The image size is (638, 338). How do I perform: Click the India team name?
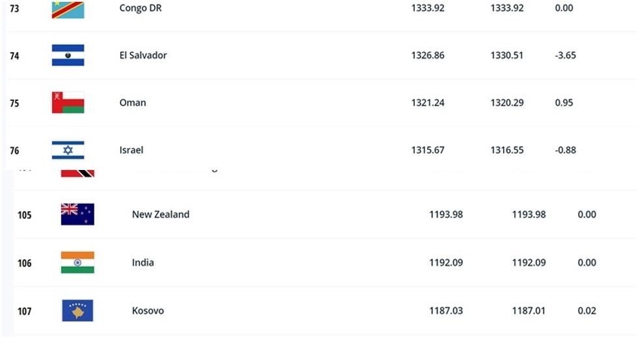click(x=143, y=262)
